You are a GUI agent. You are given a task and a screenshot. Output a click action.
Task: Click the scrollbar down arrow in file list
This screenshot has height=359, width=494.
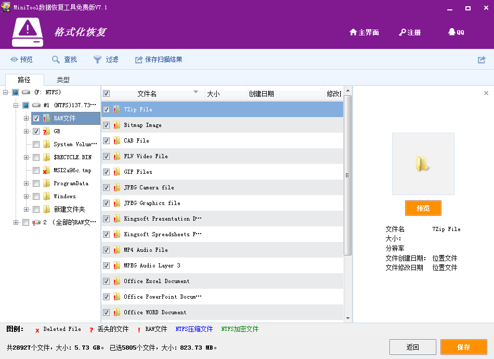[x=348, y=318]
